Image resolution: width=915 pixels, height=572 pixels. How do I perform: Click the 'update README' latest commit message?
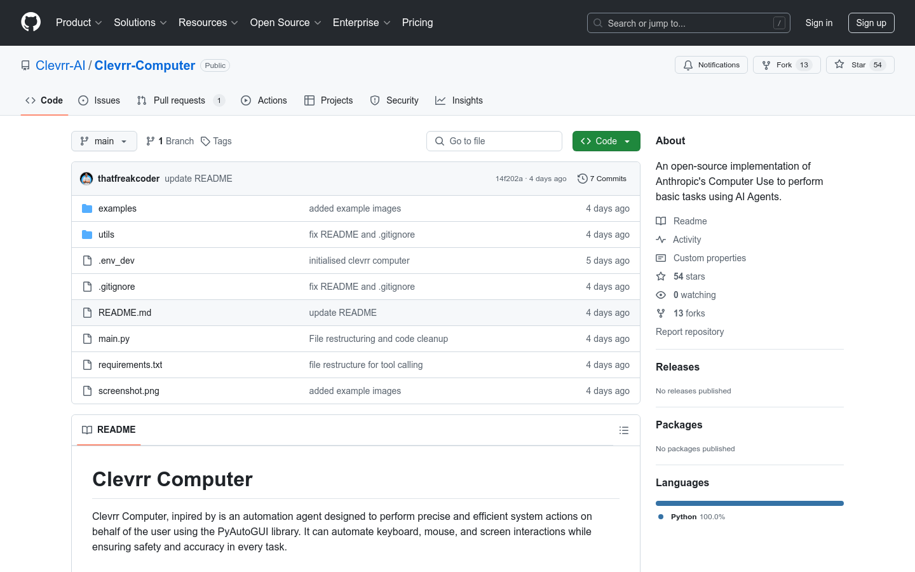(x=198, y=179)
